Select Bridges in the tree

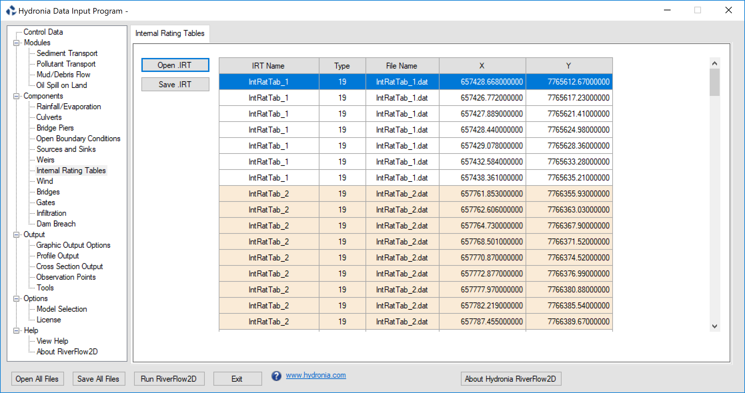click(48, 192)
